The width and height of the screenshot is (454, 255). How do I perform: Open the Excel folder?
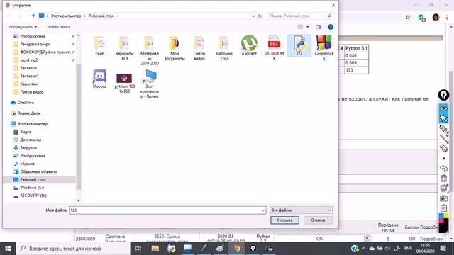pyautogui.click(x=99, y=45)
